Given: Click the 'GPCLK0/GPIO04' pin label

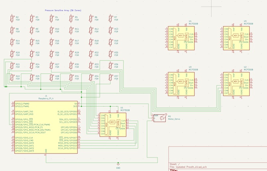Looking at the screenshot, I should tap(69, 127).
